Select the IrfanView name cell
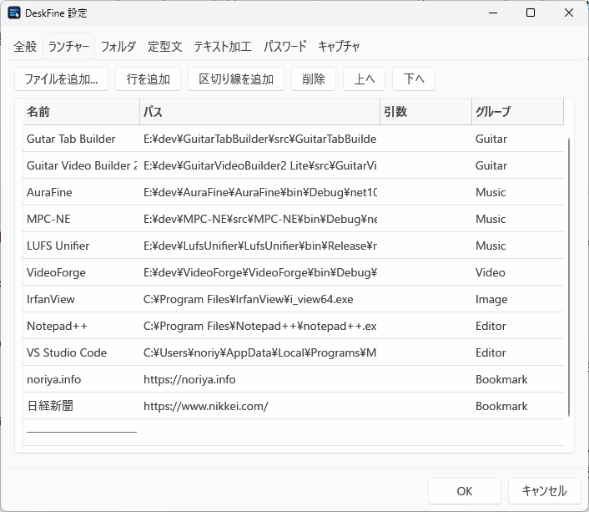This screenshot has width=589, height=512. pyautogui.click(x=81, y=299)
